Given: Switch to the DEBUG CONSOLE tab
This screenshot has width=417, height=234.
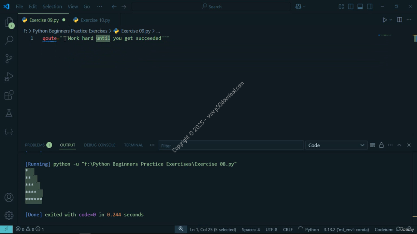Looking at the screenshot, I should (99, 145).
